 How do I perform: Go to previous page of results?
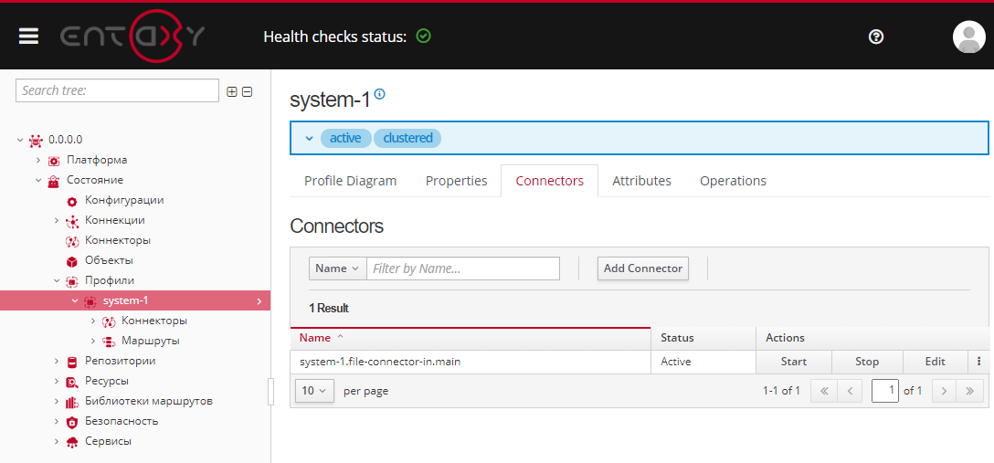[850, 391]
